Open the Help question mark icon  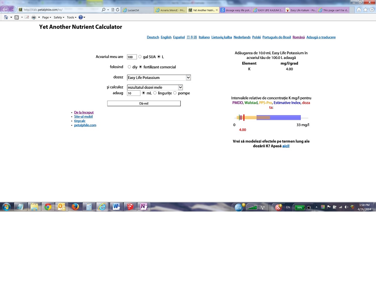point(81,18)
